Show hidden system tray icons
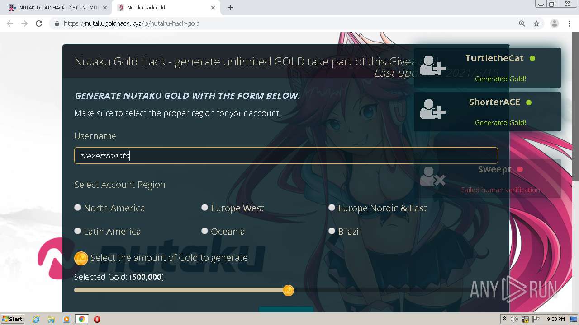The image size is (579, 325). coord(504,319)
